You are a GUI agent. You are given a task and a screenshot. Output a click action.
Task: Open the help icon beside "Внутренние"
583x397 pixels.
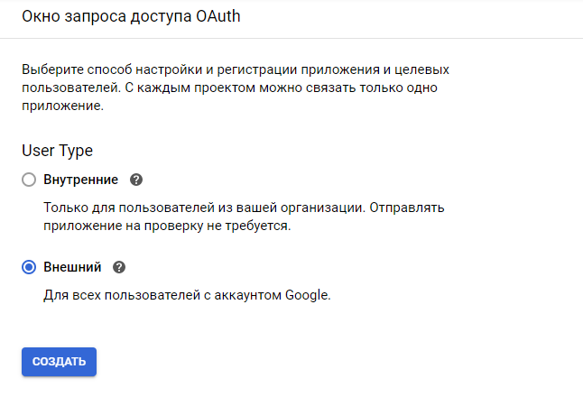tap(137, 180)
